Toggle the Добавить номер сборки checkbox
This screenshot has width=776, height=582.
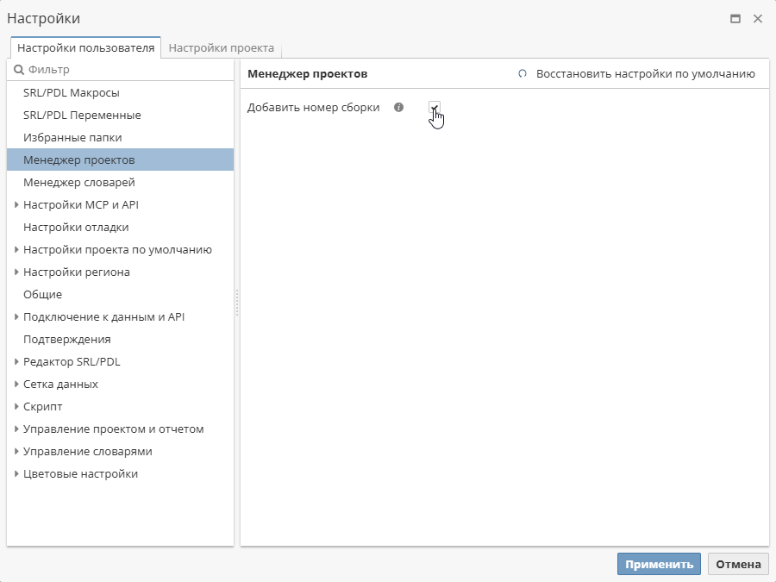click(435, 108)
